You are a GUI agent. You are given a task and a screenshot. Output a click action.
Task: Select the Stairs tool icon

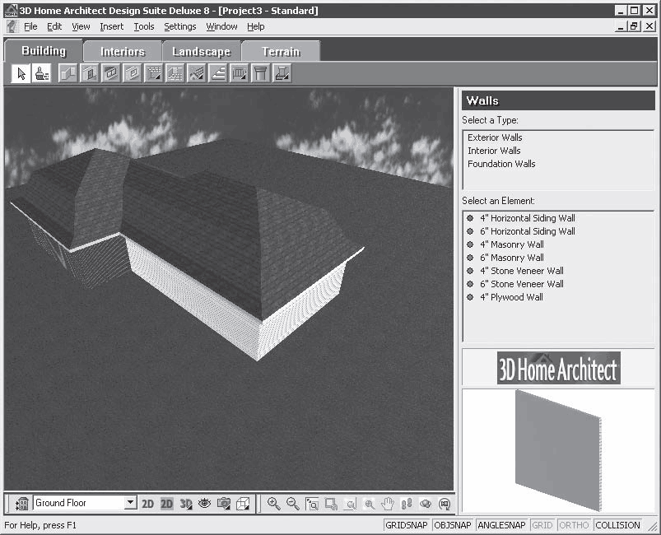tap(218, 74)
